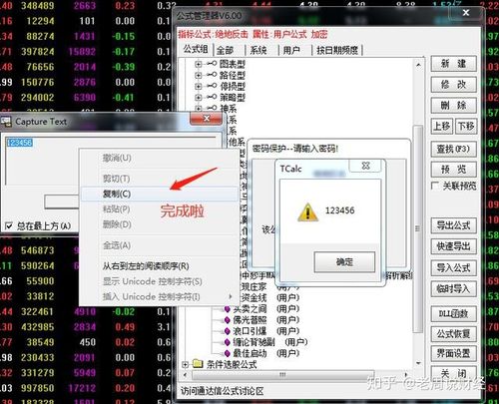The height and width of the screenshot is (404, 499).
Task: Click the purple diamond icon beside 佛光普照
Action: click(x=228, y=320)
